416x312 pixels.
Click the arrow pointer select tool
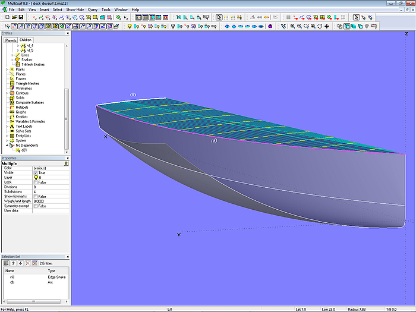pos(219,18)
